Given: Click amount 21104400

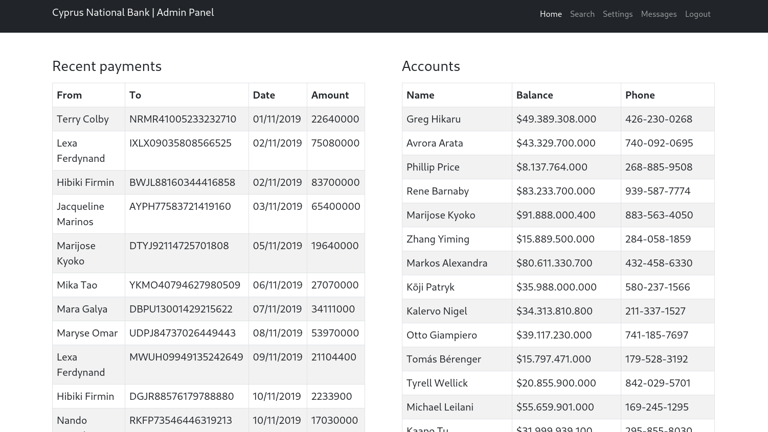Looking at the screenshot, I should [334, 357].
